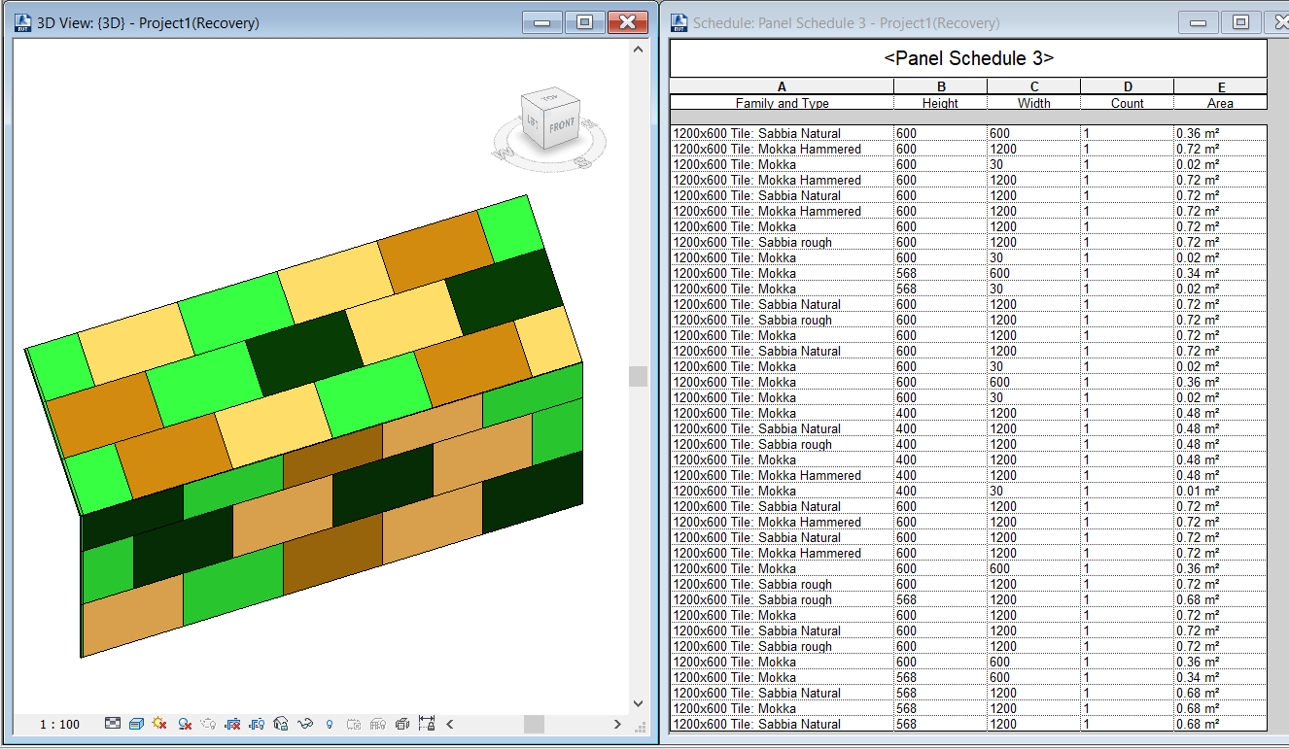Click the 3D view vertical scrollbar thumb
Screen dimensions: 1289x749
tap(639, 376)
